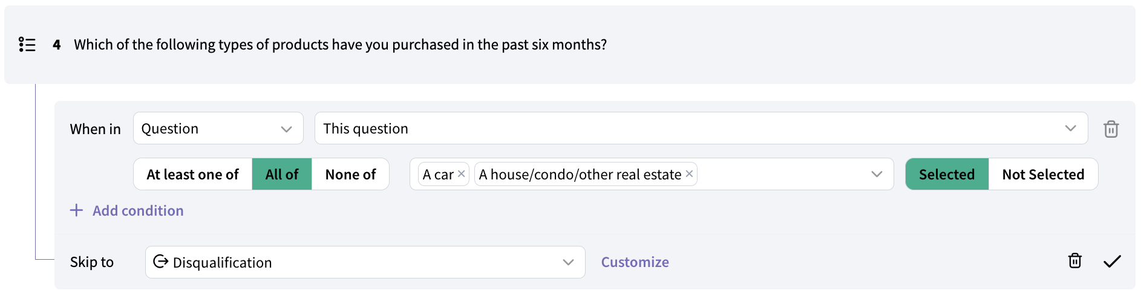
Task: Confirm the logic rule with the checkmark icon
Action: click(1112, 262)
